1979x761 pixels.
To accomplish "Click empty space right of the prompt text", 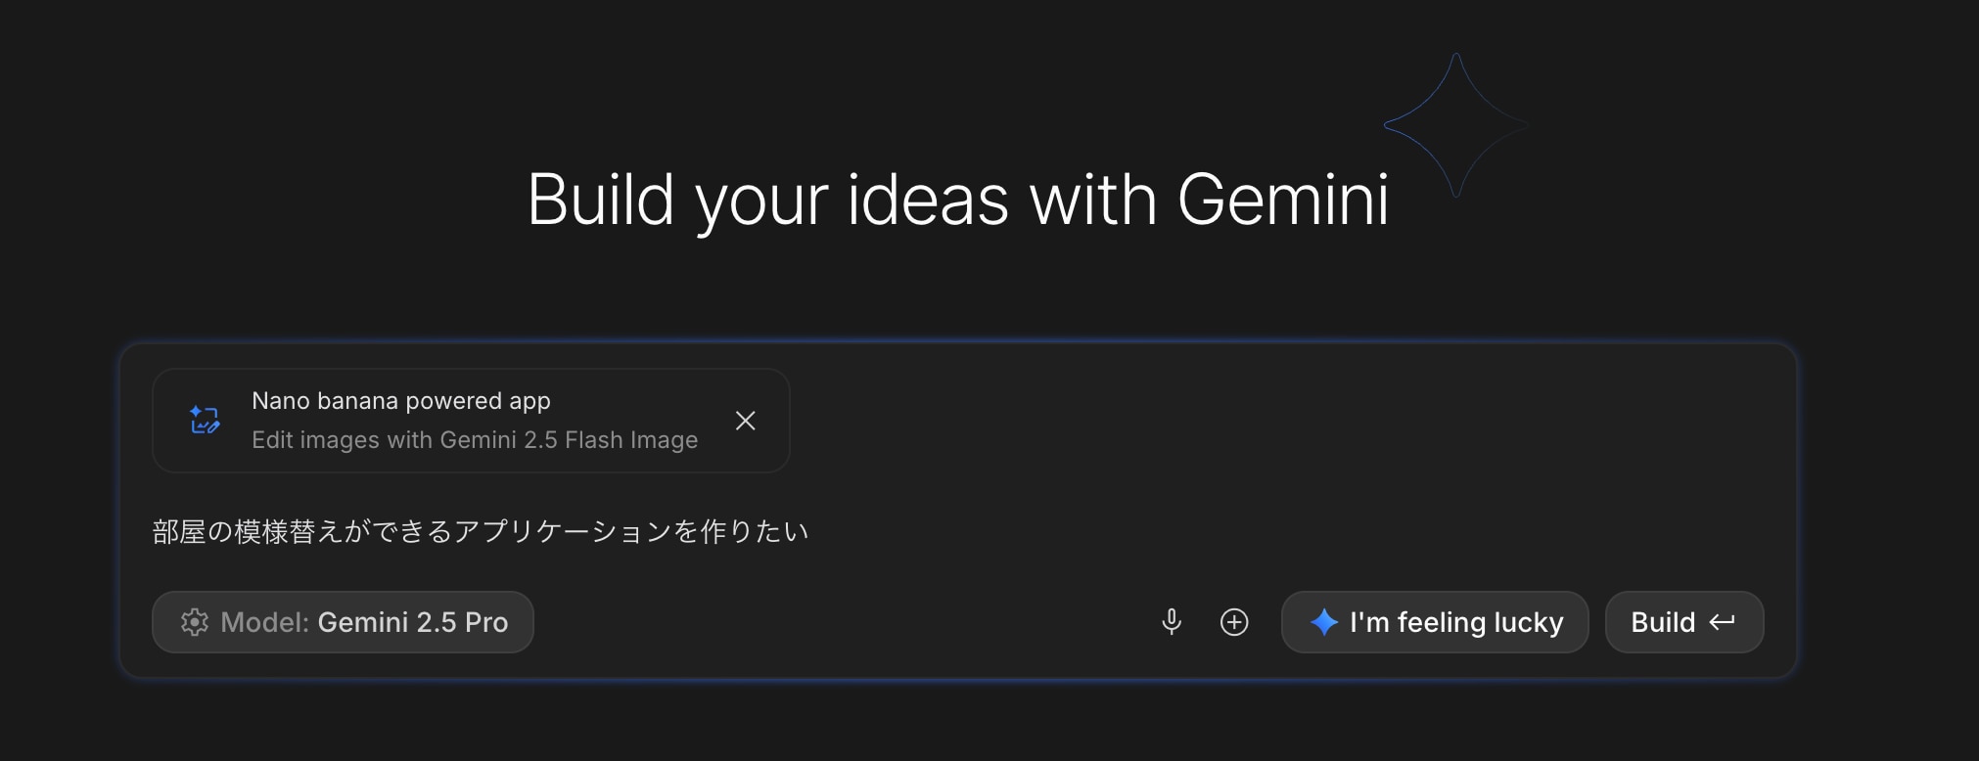I will point(1272,532).
